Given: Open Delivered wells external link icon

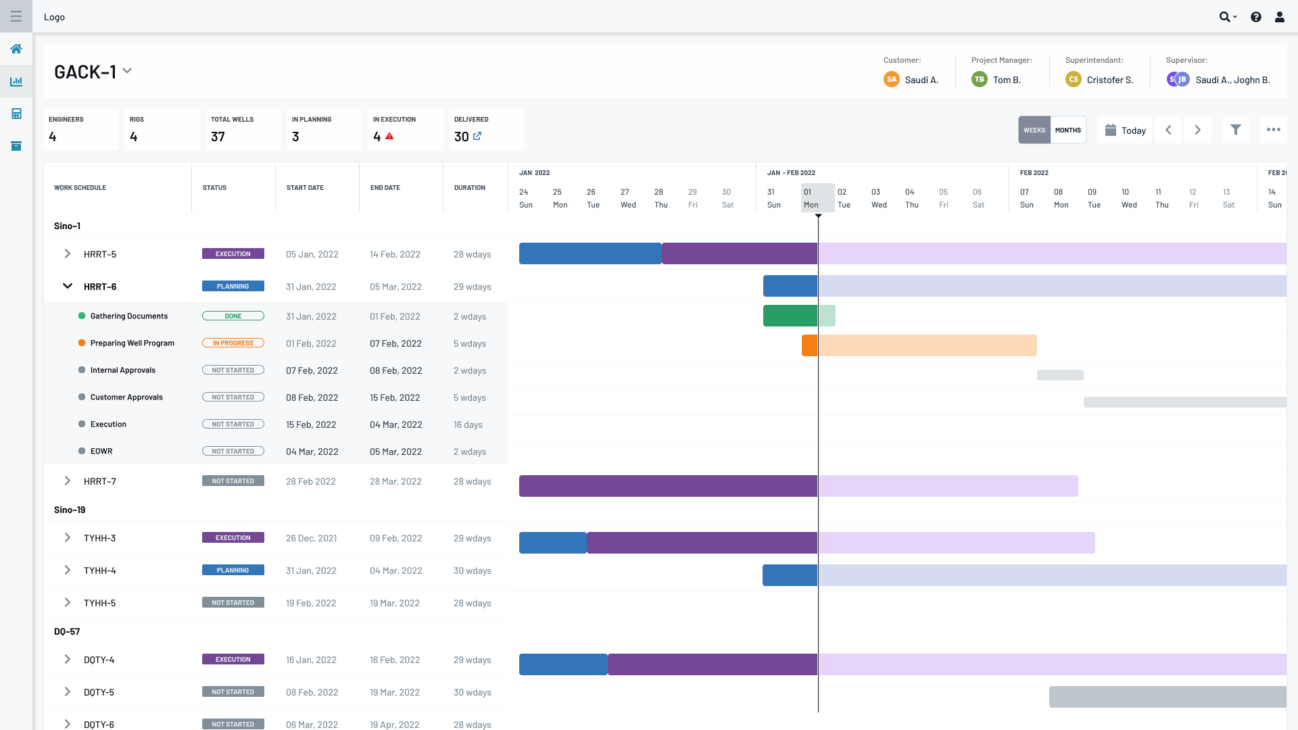Looking at the screenshot, I should 477,136.
